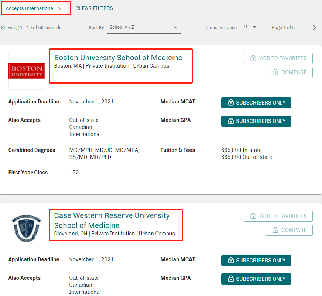Click '$65,890 In-state' tuition value

click(x=241, y=150)
